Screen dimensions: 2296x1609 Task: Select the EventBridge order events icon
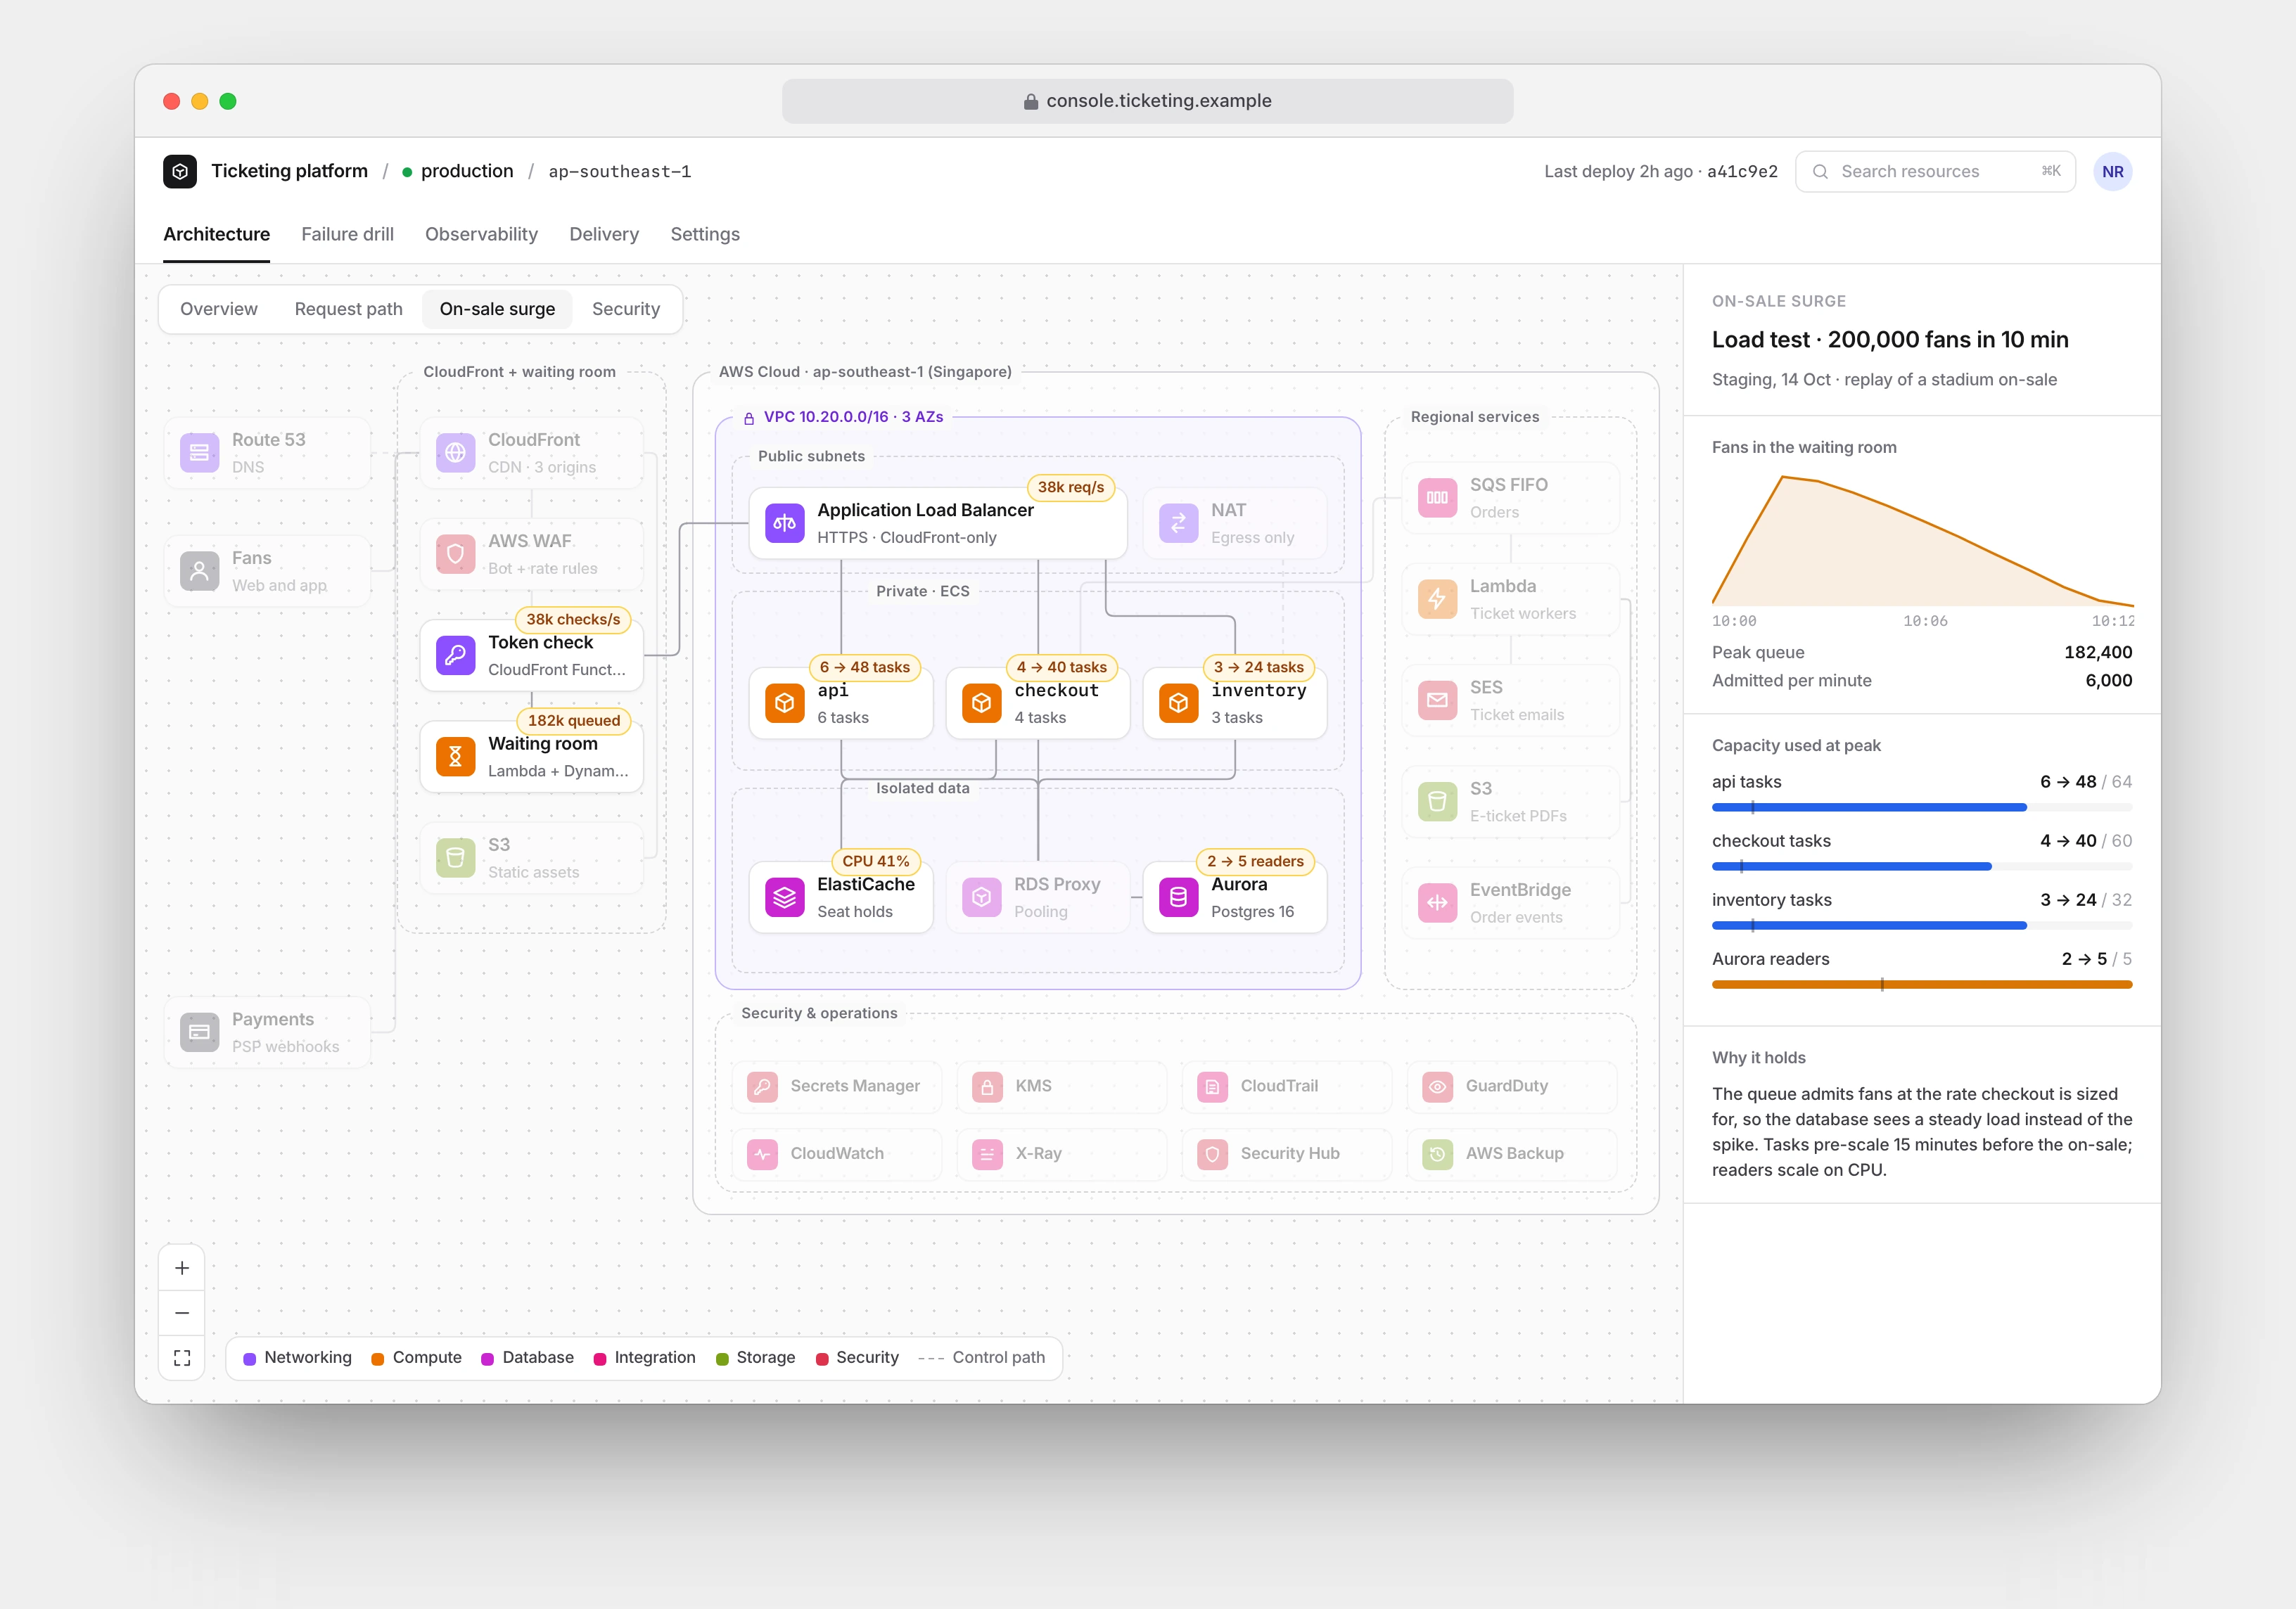(1437, 902)
